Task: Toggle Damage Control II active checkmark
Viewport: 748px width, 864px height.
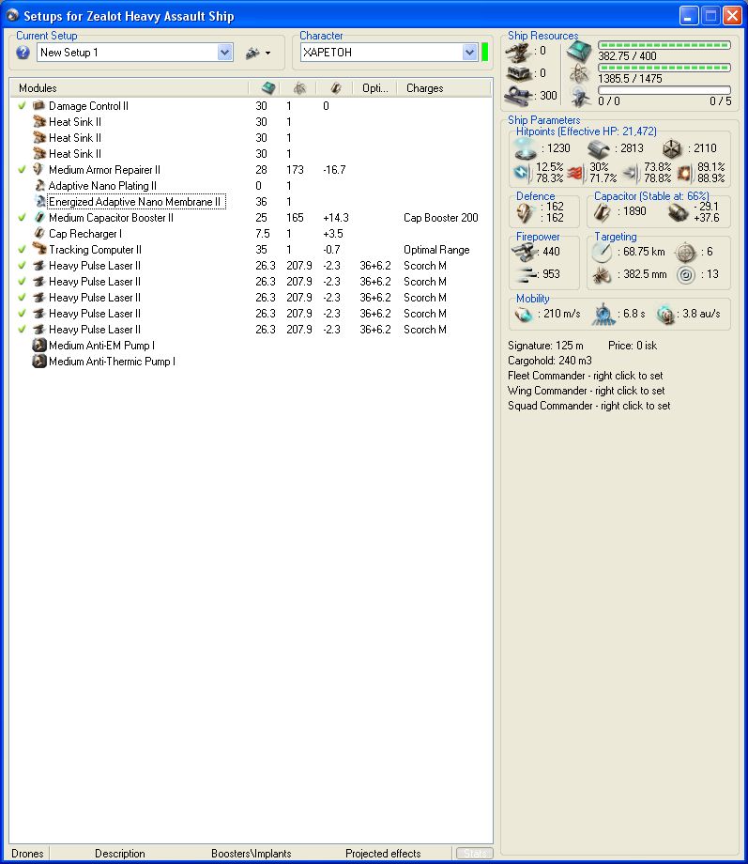Action: 22,105
